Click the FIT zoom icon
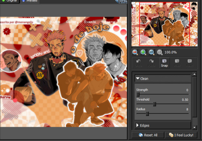Screen dimensions: 202x141 pos(151,52)
